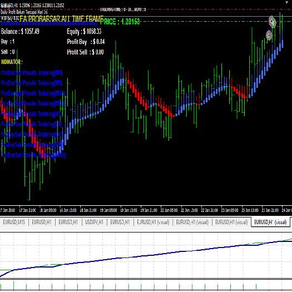The width and height of the screenshot is (292, 292).
Task: Click the Profit Sell : $ 0.00 text
Action: (x=85, y=52)
